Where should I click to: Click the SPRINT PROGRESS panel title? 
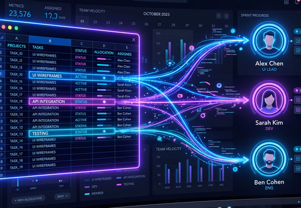255,15
